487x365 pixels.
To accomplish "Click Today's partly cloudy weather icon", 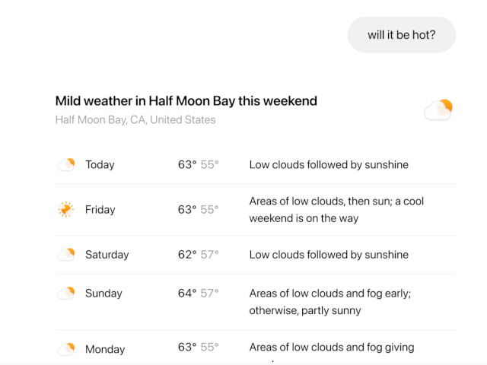I will pos(66,164).
